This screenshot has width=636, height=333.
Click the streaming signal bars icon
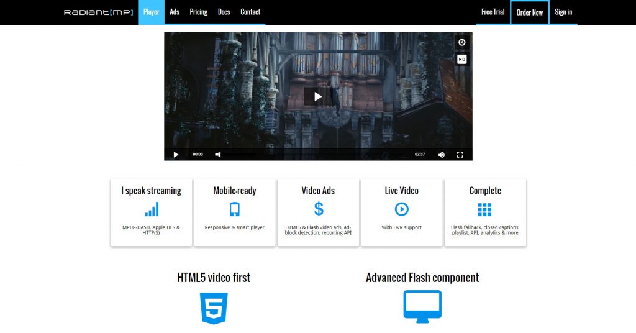[x=152, y=209]
